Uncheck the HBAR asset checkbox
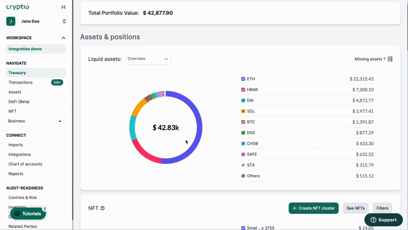The width and height of the screenshot is (408, 230). (243, 90)
